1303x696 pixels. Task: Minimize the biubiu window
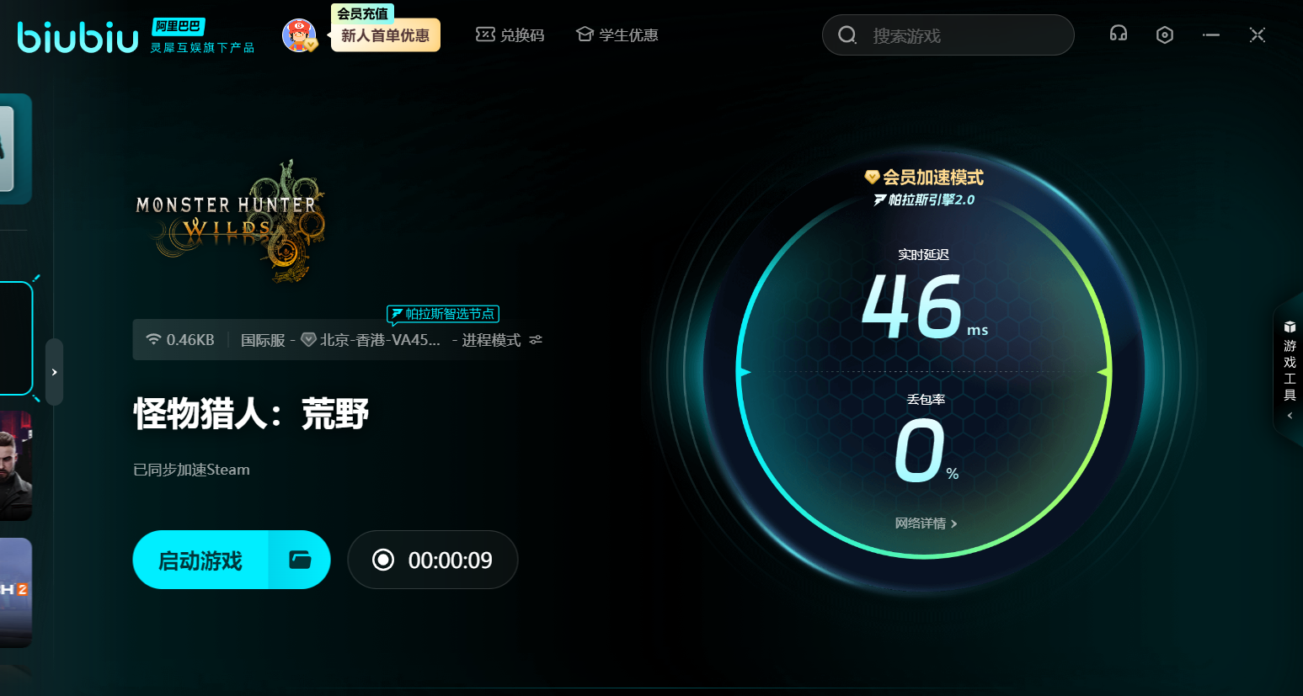pos(1211,35)
